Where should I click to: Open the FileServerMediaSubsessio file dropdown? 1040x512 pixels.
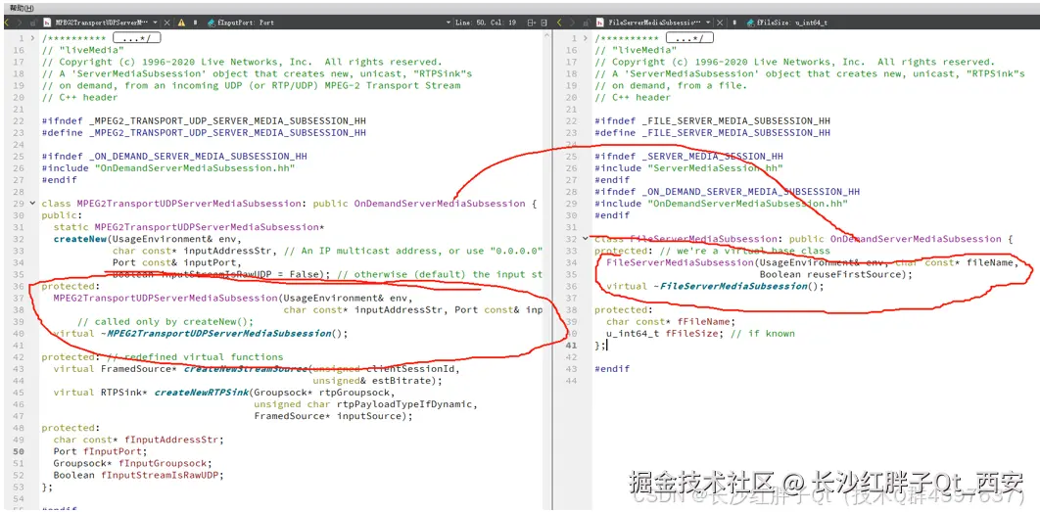click(x=708, y=23)
